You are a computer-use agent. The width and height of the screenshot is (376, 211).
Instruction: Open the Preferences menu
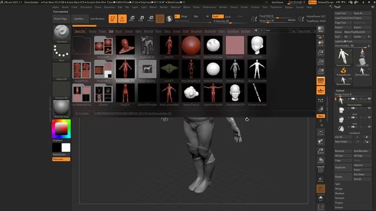(209, 7)
